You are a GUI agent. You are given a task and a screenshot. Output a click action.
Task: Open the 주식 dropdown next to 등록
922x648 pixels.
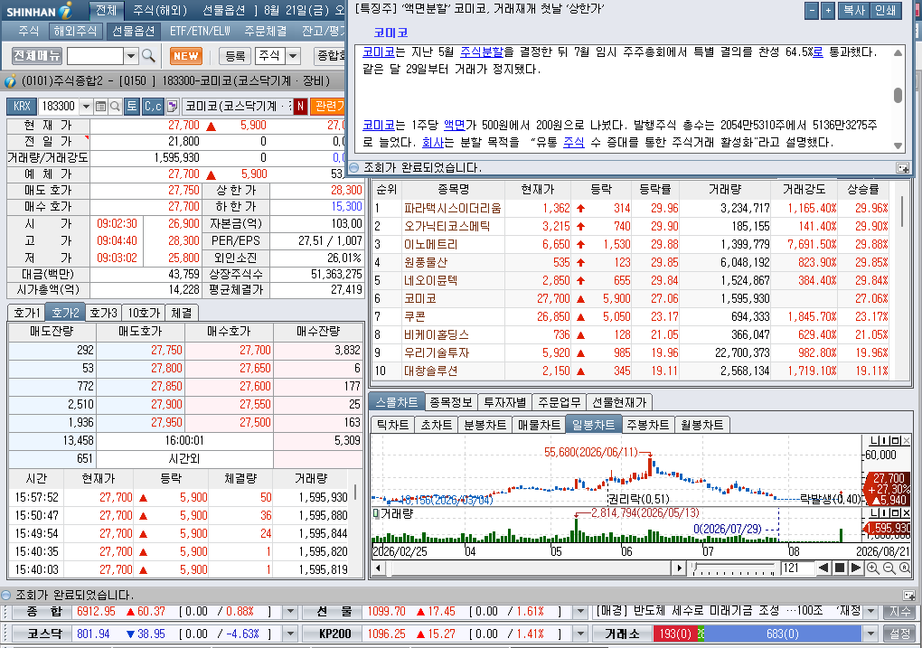(x=293, y=56)
